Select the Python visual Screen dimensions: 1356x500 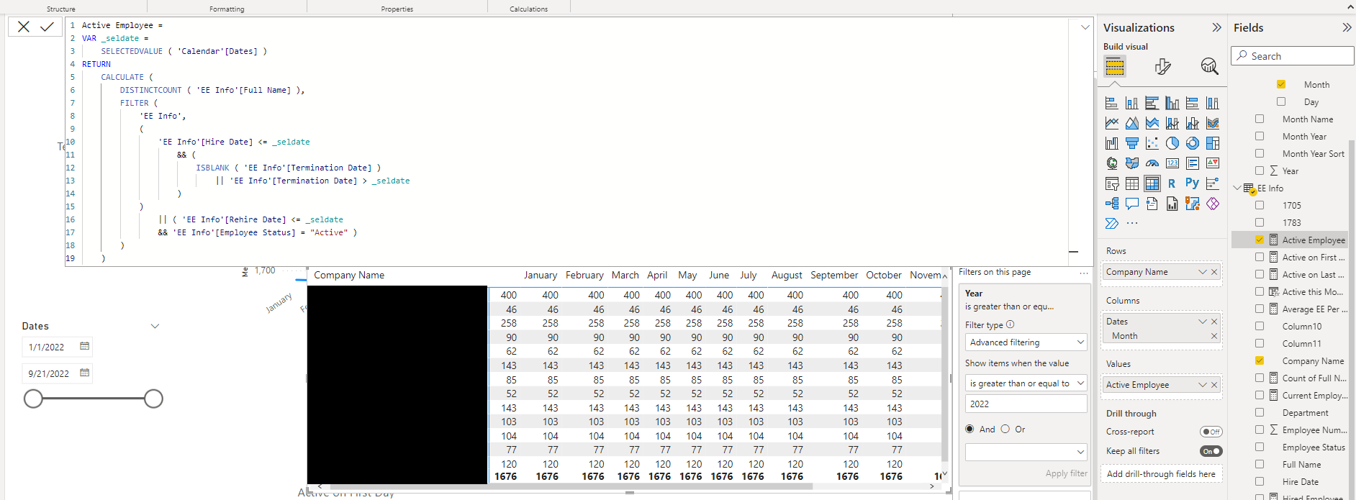1193,183
